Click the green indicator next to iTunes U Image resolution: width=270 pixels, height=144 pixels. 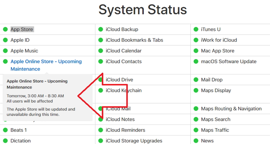(196, 30)
